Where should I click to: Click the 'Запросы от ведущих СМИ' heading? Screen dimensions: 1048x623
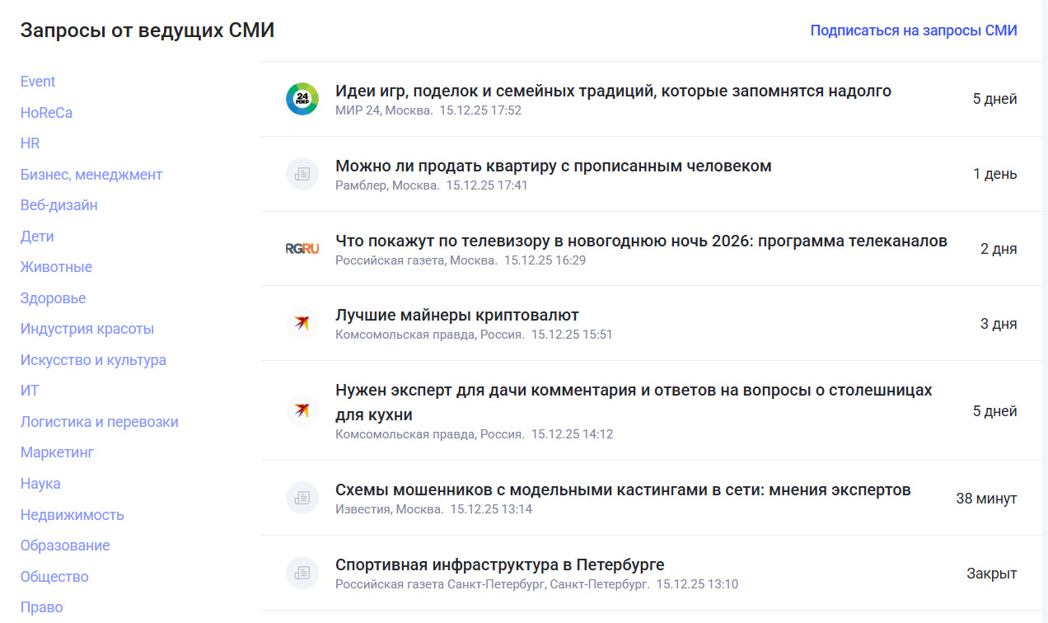(x=147, y=30)
